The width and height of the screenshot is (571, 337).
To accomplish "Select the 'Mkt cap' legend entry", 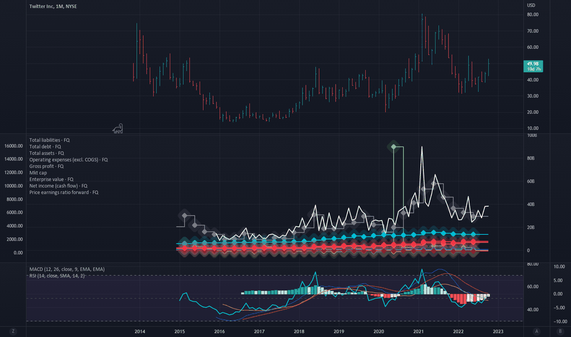I will [38, 173].
